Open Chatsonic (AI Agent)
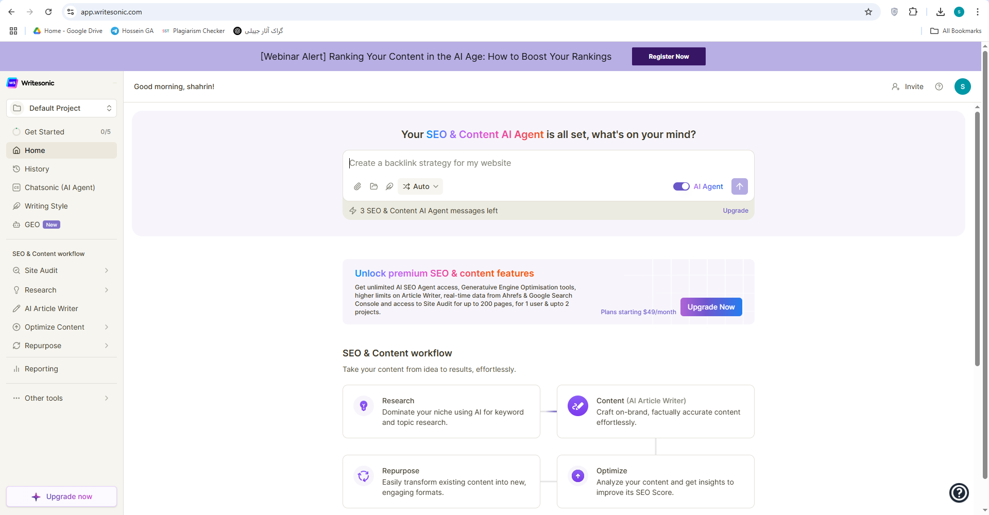This screenshot has height=515, width=989. [62, 187]
